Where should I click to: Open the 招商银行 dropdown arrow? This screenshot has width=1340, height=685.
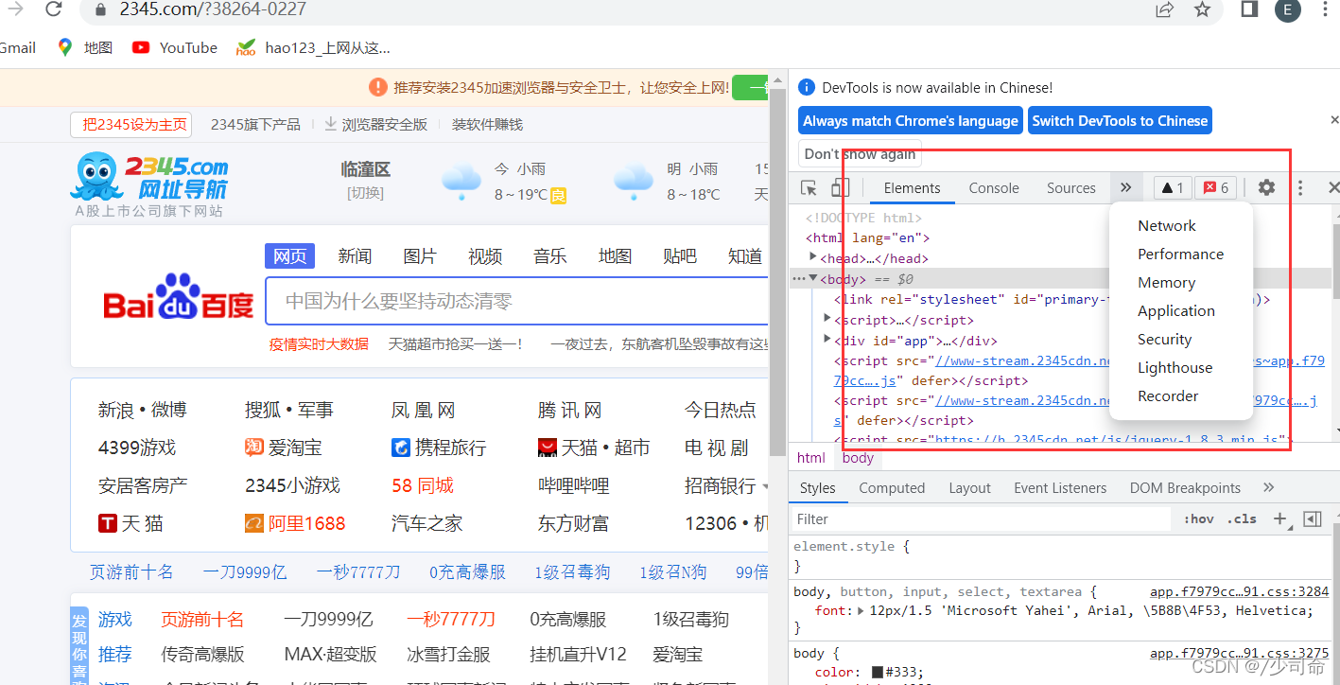click(x=764, y=485)
